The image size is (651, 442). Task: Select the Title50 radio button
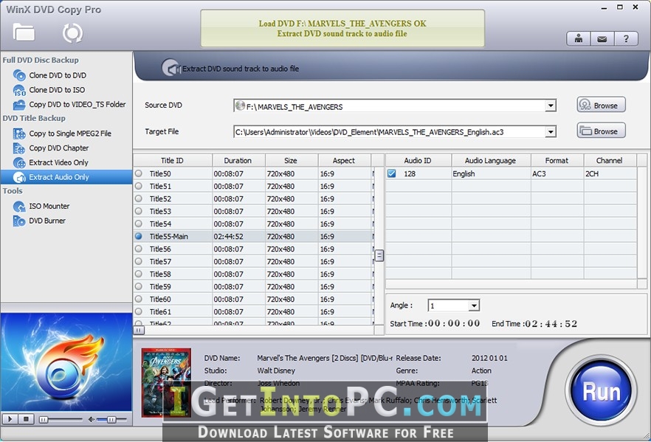point(139,173)
